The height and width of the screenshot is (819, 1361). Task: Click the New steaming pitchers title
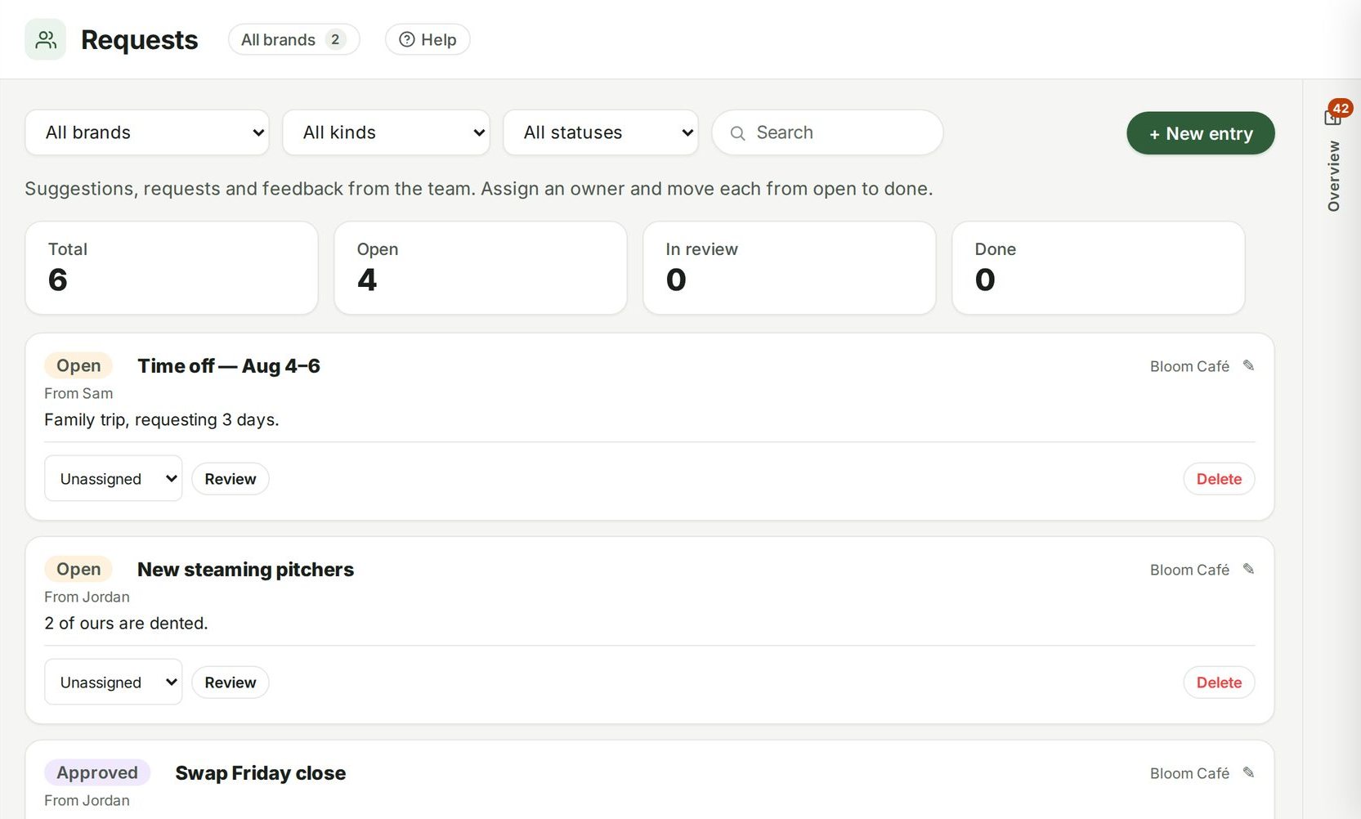click(245, 570)
